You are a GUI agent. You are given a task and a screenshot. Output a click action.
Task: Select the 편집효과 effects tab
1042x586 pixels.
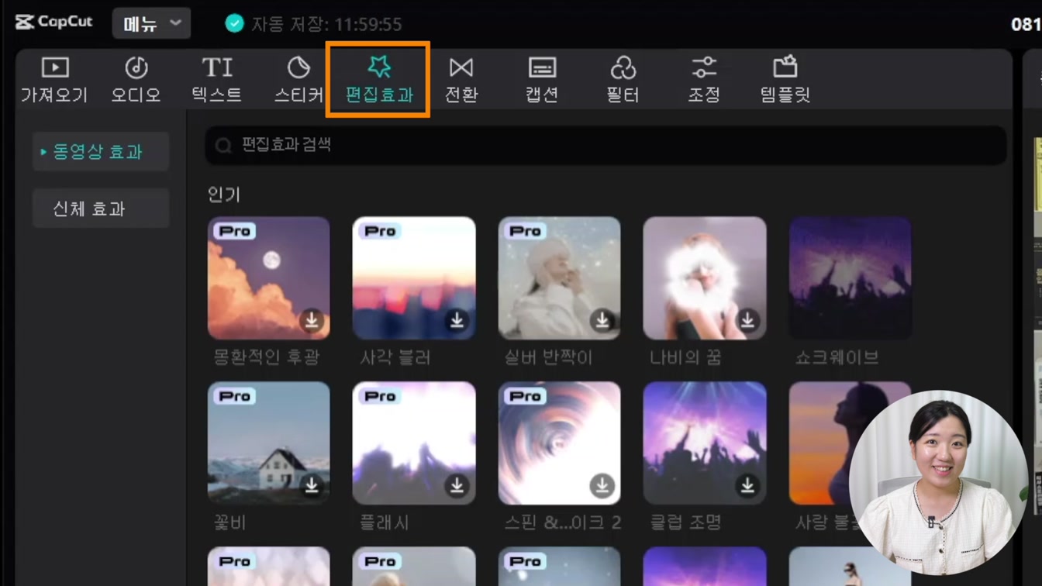coord(379,80)
